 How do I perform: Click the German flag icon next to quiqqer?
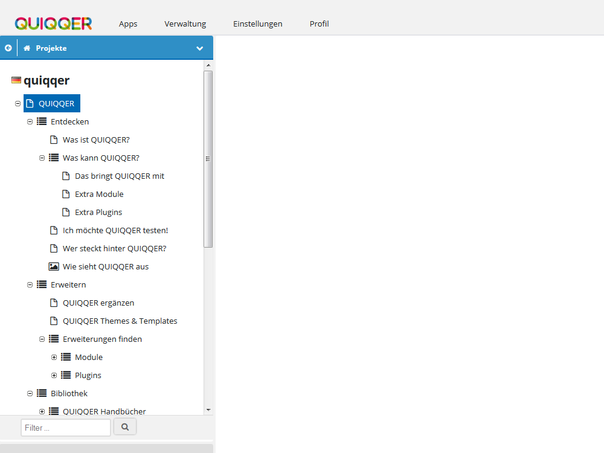(x=16, y=80)
